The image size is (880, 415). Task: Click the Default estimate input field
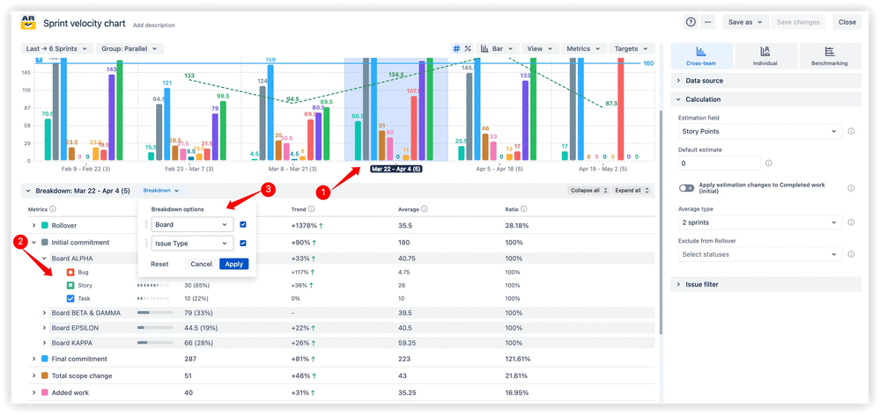(x=719, y=163)
